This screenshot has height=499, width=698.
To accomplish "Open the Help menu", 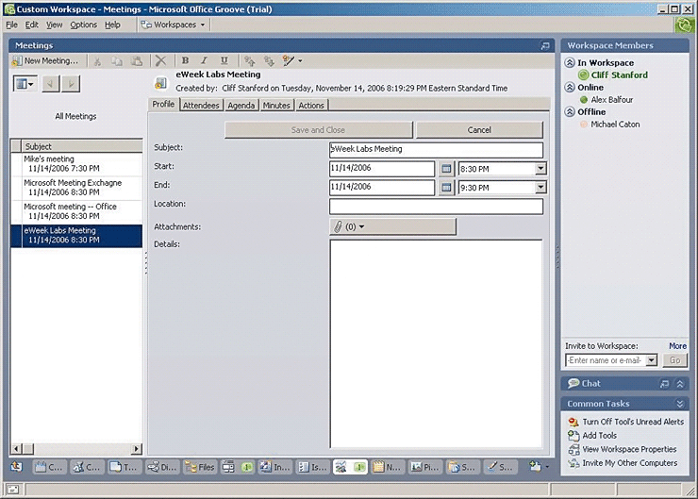I will 112,25.
